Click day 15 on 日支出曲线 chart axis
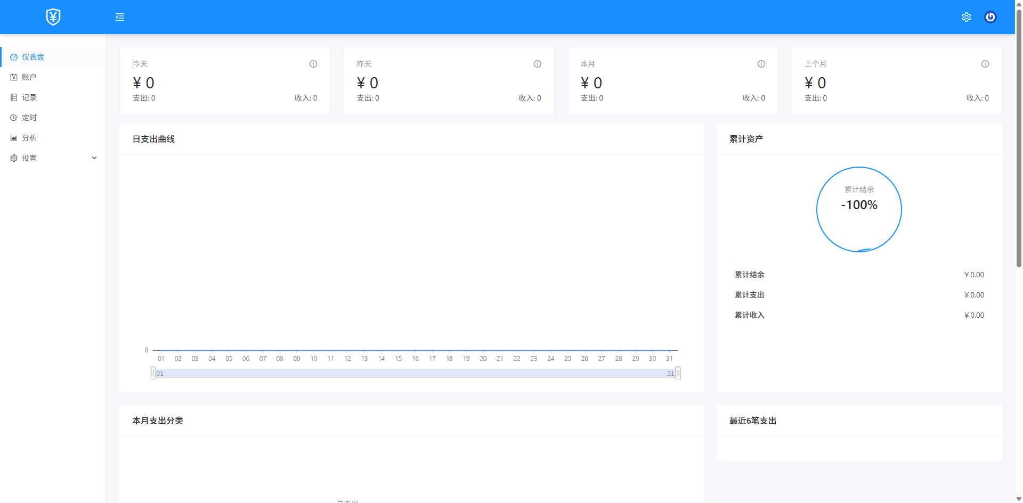The image size is (1023, 503). tap(399, 359)
